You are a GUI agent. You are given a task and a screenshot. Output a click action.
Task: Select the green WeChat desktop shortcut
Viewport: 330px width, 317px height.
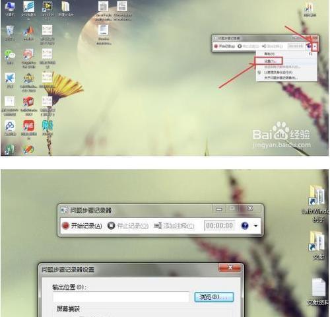[x=10, y=57]
